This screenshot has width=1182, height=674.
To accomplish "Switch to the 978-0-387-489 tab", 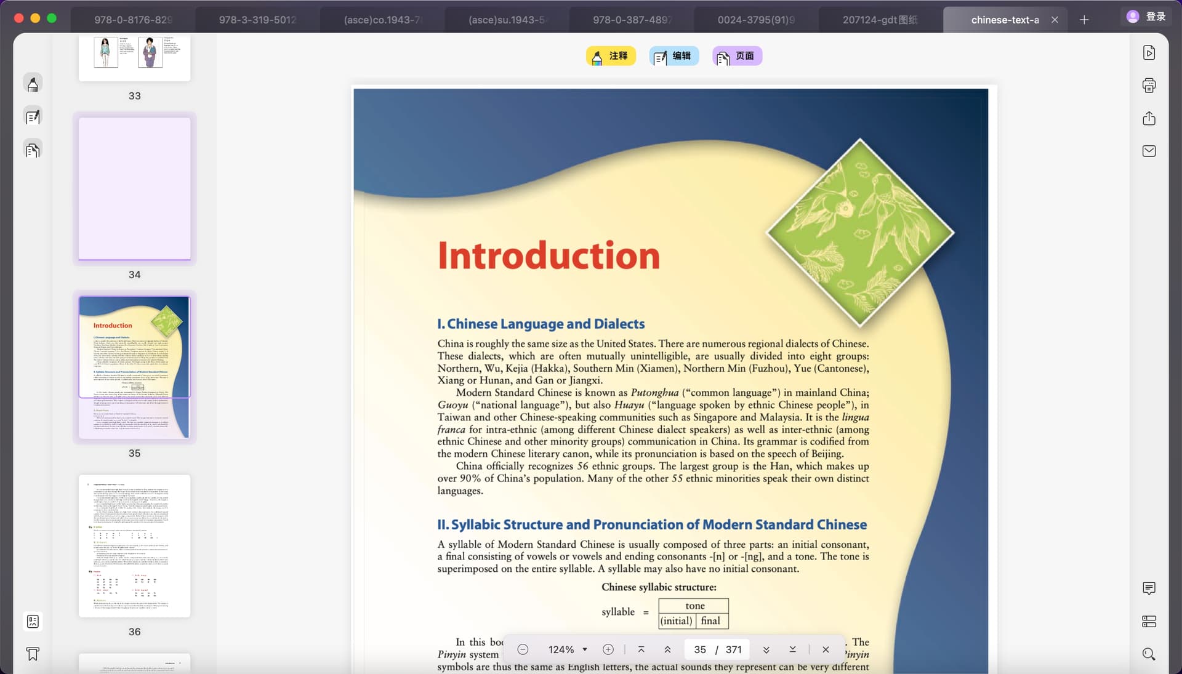I will 632,20.
